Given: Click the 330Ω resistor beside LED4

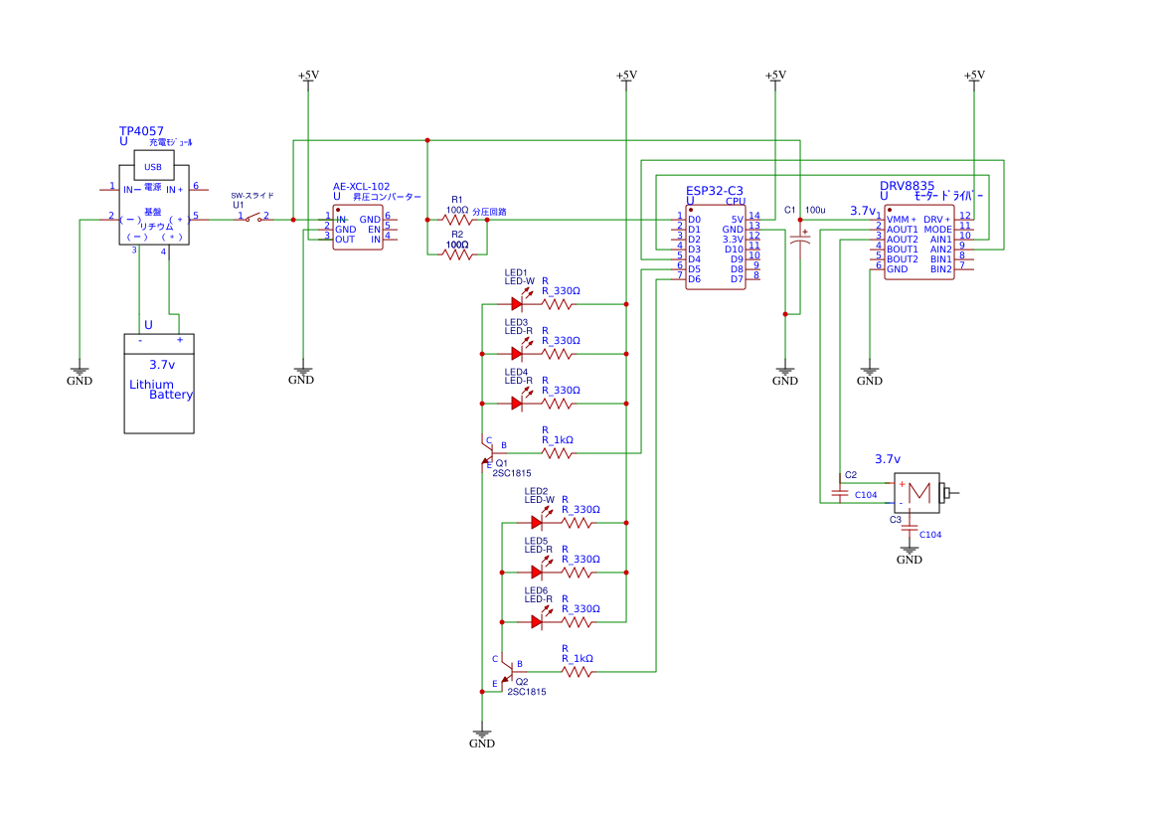Looking at the screenshot, I should (558, 404).
